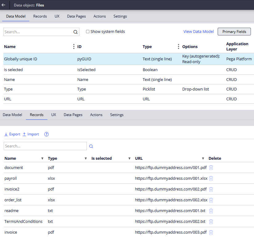Click the document record name
This screenshot has height=237, width=254.
pyautogui.click(x=14, y=167)
